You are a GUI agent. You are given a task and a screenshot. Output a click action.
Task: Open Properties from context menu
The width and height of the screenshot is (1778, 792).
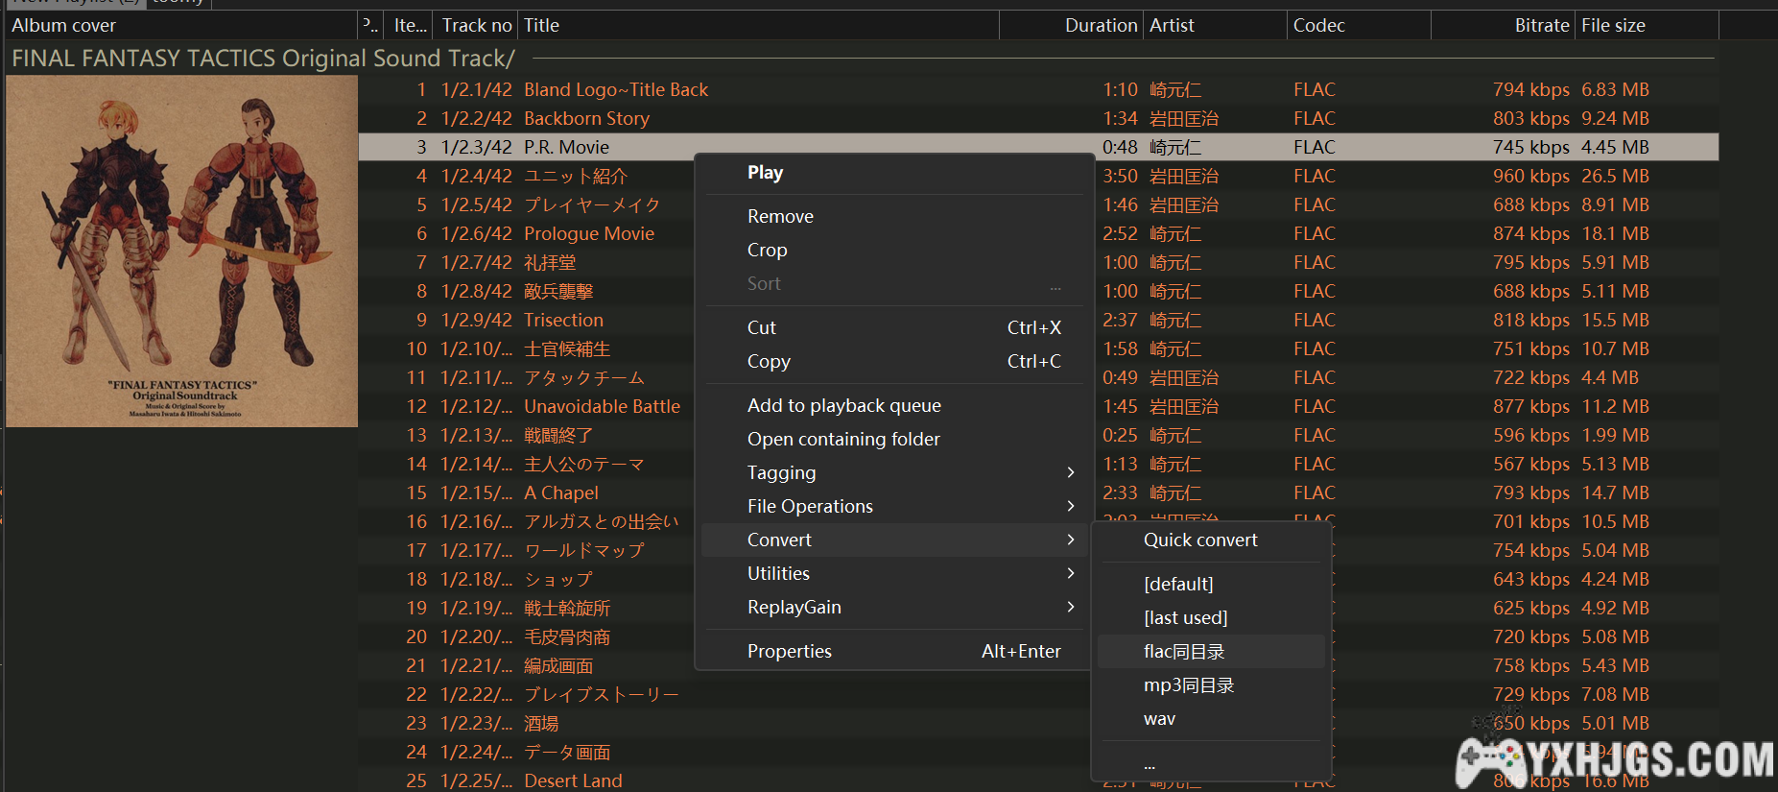coord(790,652)
